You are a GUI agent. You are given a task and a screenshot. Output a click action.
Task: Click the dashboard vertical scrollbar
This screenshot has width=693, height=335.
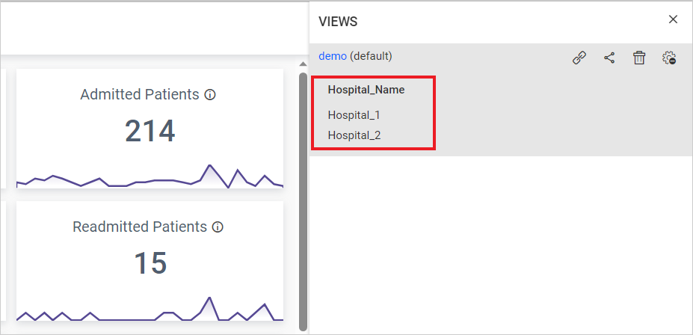pos(303,202)
